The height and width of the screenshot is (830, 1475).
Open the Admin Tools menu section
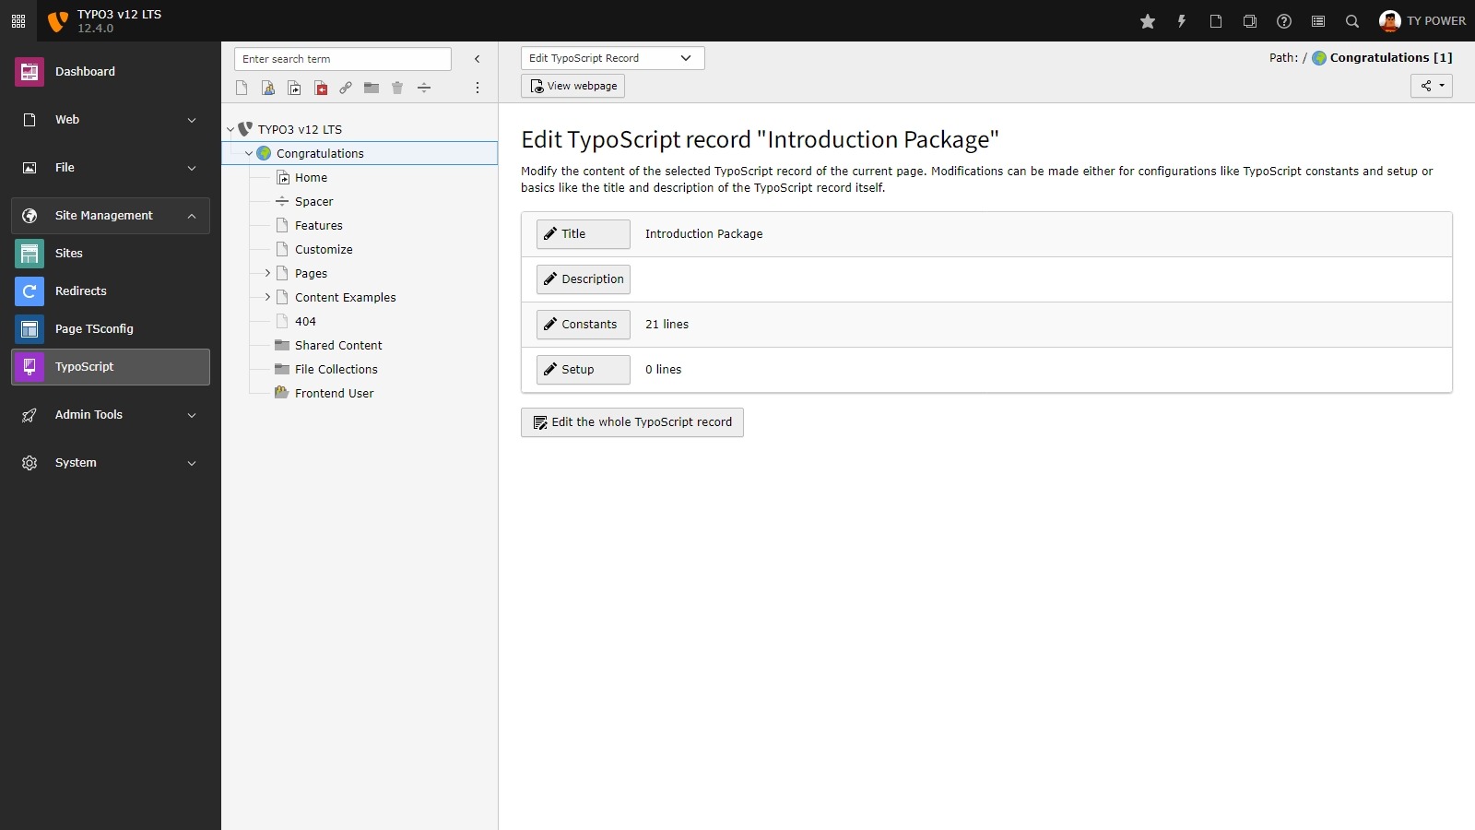(x=111, y=415)
